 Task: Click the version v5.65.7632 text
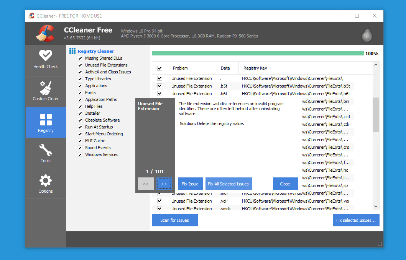(x=82, y=38)
